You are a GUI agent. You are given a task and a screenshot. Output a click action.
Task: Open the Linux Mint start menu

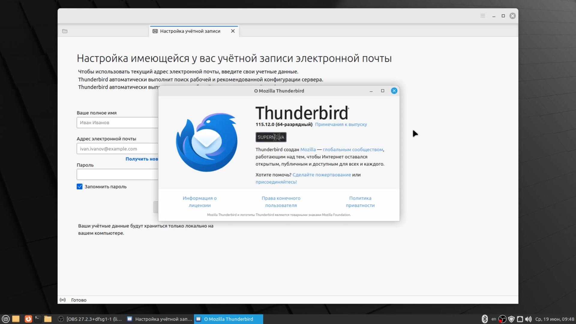6,319
